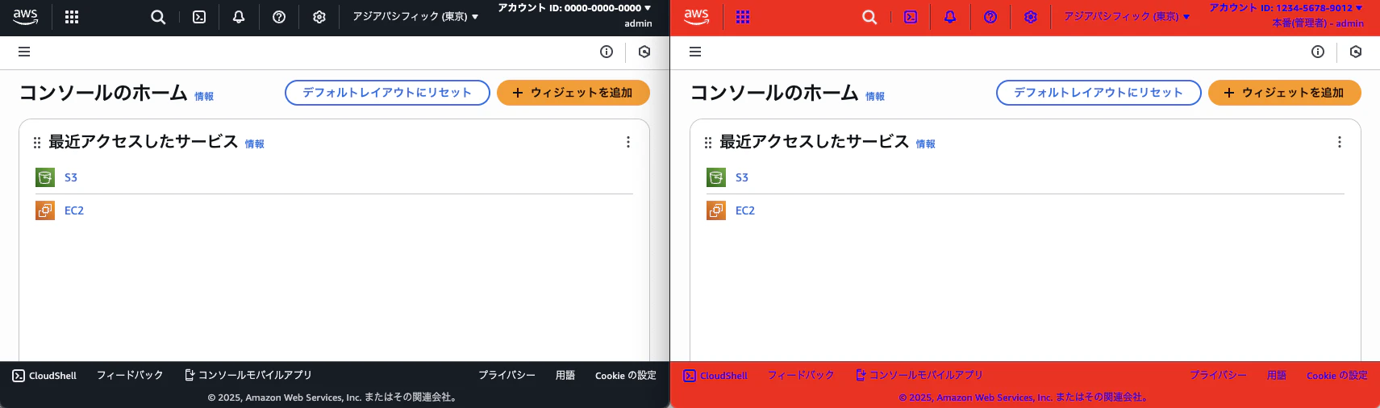Screen dimensions: 1380x408
Task: Click 情報 beside 最近アクセスしたサービス in left console
Action: (255, 144)
